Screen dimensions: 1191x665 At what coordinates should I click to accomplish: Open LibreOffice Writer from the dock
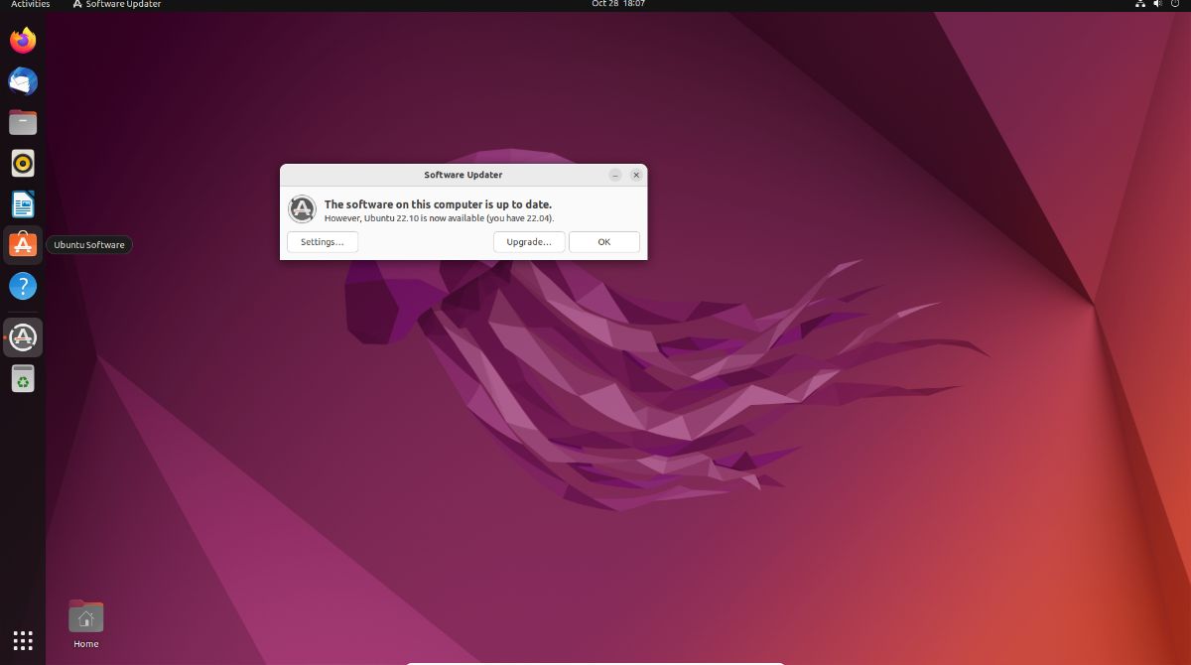click(x=23, y=204)
